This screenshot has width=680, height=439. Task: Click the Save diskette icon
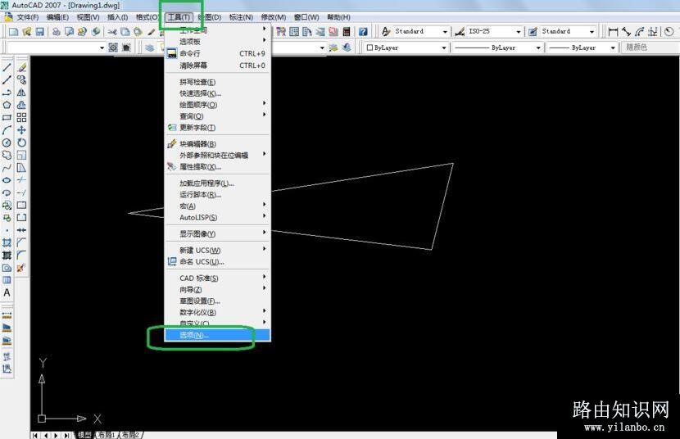40,32
